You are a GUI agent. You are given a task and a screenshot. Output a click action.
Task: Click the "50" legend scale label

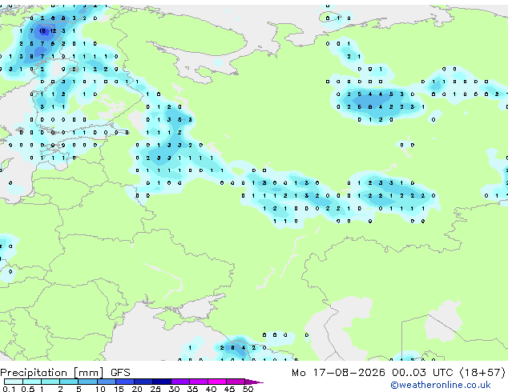click(248, 389)
